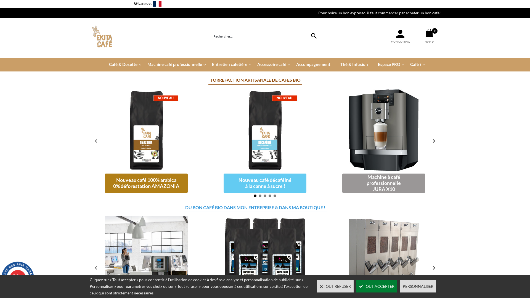The image size is (530, 298).
Task: Click the French flag language icon
Action: 157,4
